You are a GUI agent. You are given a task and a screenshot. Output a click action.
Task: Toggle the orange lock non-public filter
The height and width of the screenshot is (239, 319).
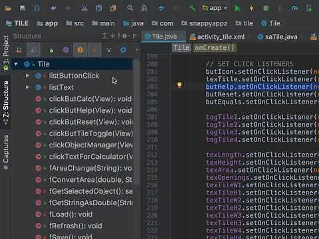pos(94,50)
